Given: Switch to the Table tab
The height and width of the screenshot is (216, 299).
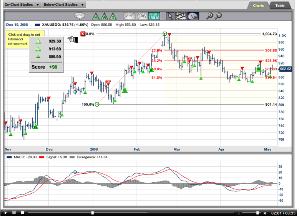Looking at the screenshot, I should pyautogui.click(x=280, y=6).
